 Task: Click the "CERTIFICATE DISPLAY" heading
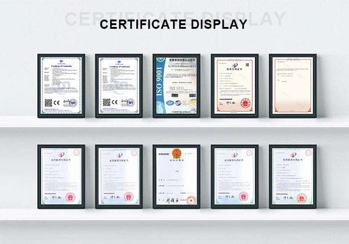(174, 24)
